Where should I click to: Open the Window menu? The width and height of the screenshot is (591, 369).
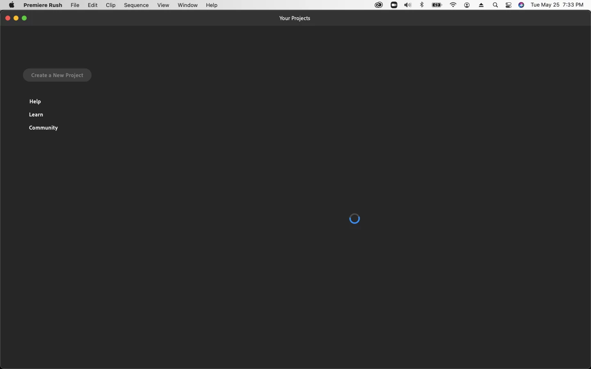click(188, 5)
